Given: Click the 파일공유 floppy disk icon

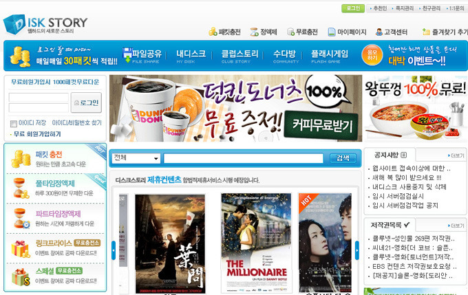Looking at the screenshot, I should [127, 54].
